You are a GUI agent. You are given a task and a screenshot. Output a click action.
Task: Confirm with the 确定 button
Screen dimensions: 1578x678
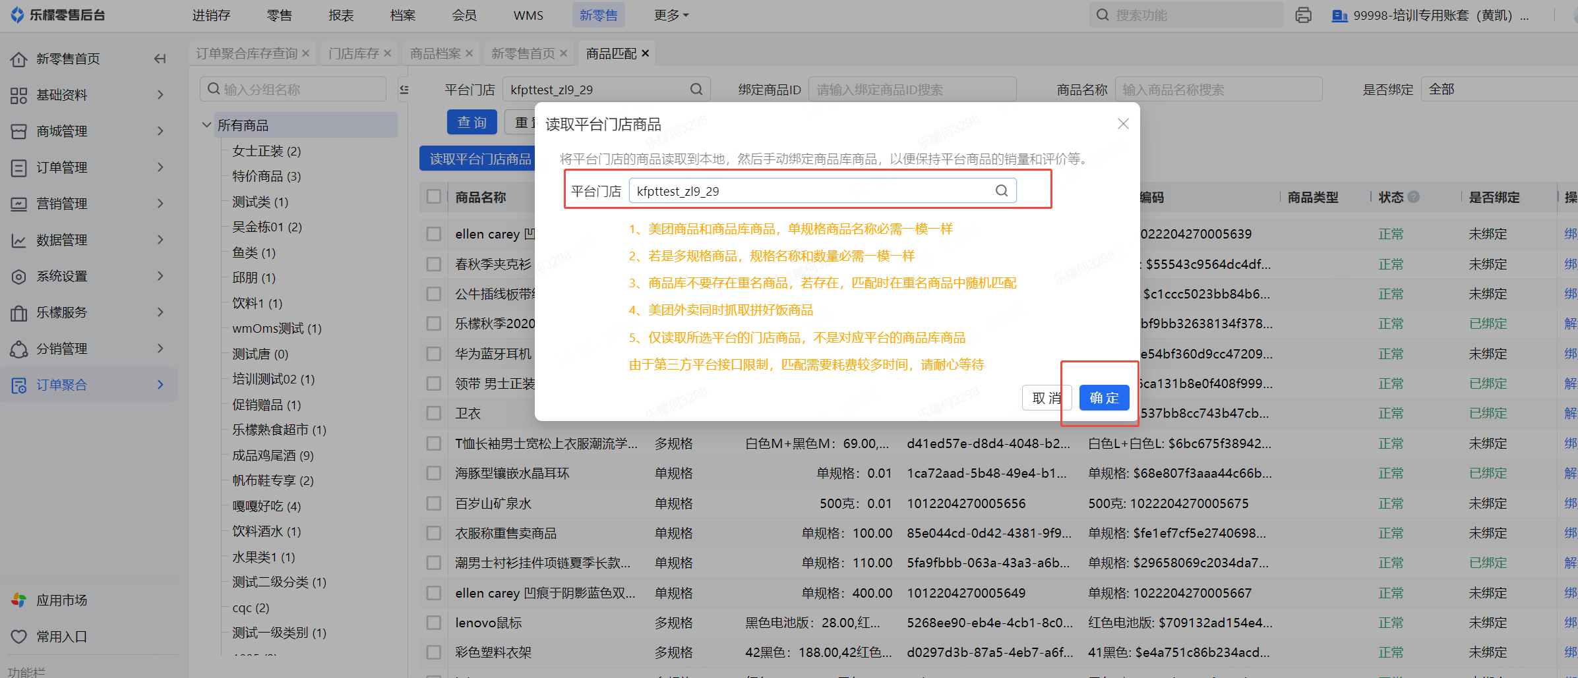pyautogui.click(x=1104, y=398)
